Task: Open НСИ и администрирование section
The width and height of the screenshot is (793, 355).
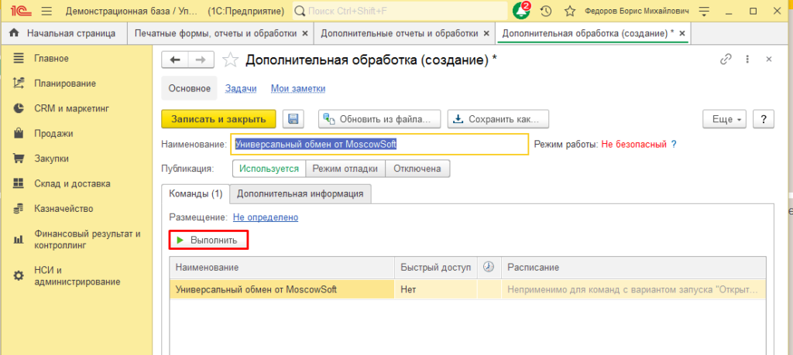Action: [x=76, y=275]
